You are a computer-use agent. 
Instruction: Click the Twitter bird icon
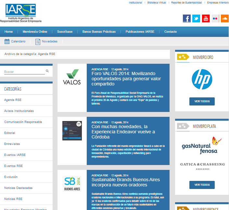pyautogui.click(x=196, y=18)
